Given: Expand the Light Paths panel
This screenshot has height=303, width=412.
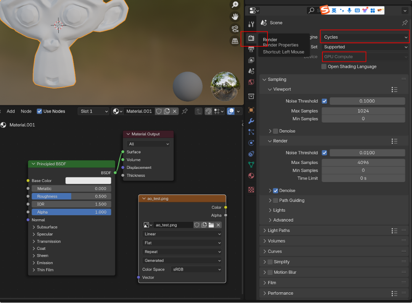Looking at the screenshot, I should point(278,230).
